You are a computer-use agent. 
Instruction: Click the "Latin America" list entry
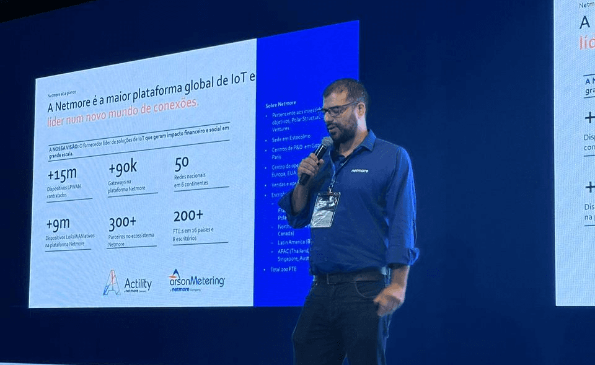click(x=294, y=242)
